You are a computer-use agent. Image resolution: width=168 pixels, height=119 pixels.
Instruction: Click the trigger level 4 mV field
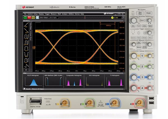click(x=118, y=18)
